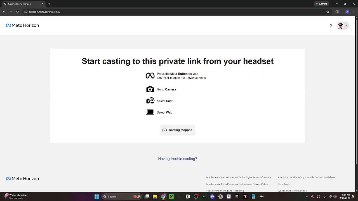
Task: Reload the current page
Action: pyautogui.click(x=17, y=12)
